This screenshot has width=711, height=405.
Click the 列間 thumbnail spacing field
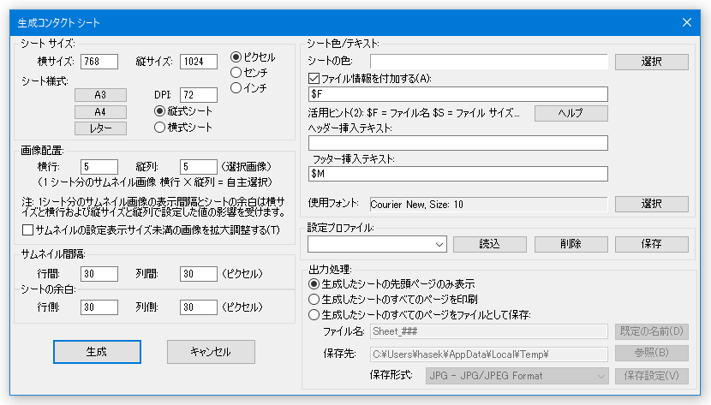199,274
